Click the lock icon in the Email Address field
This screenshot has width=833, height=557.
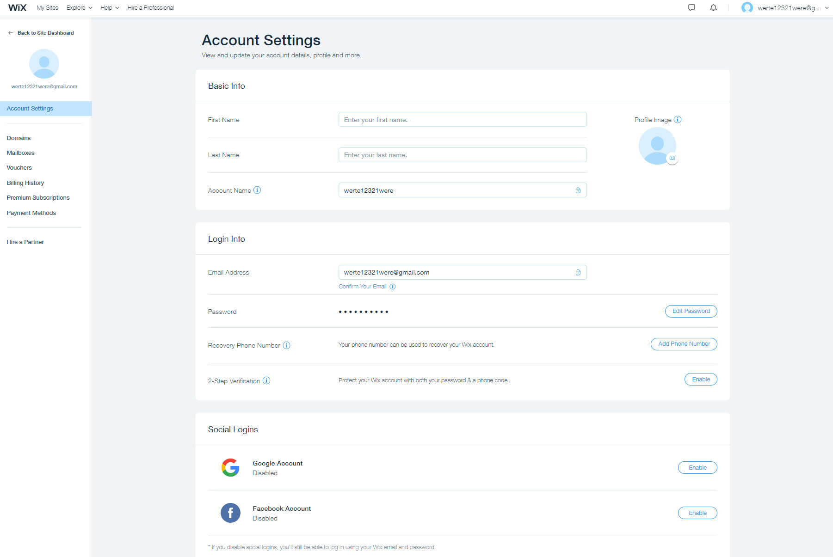click(578, 272)
